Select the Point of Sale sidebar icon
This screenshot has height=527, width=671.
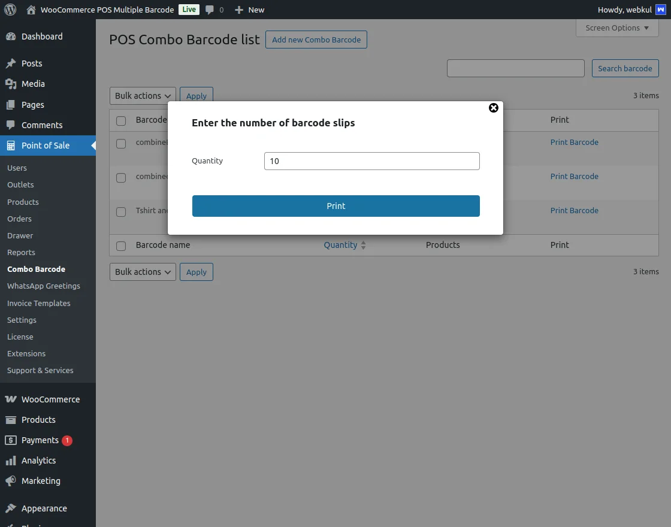tap(12, 145)
